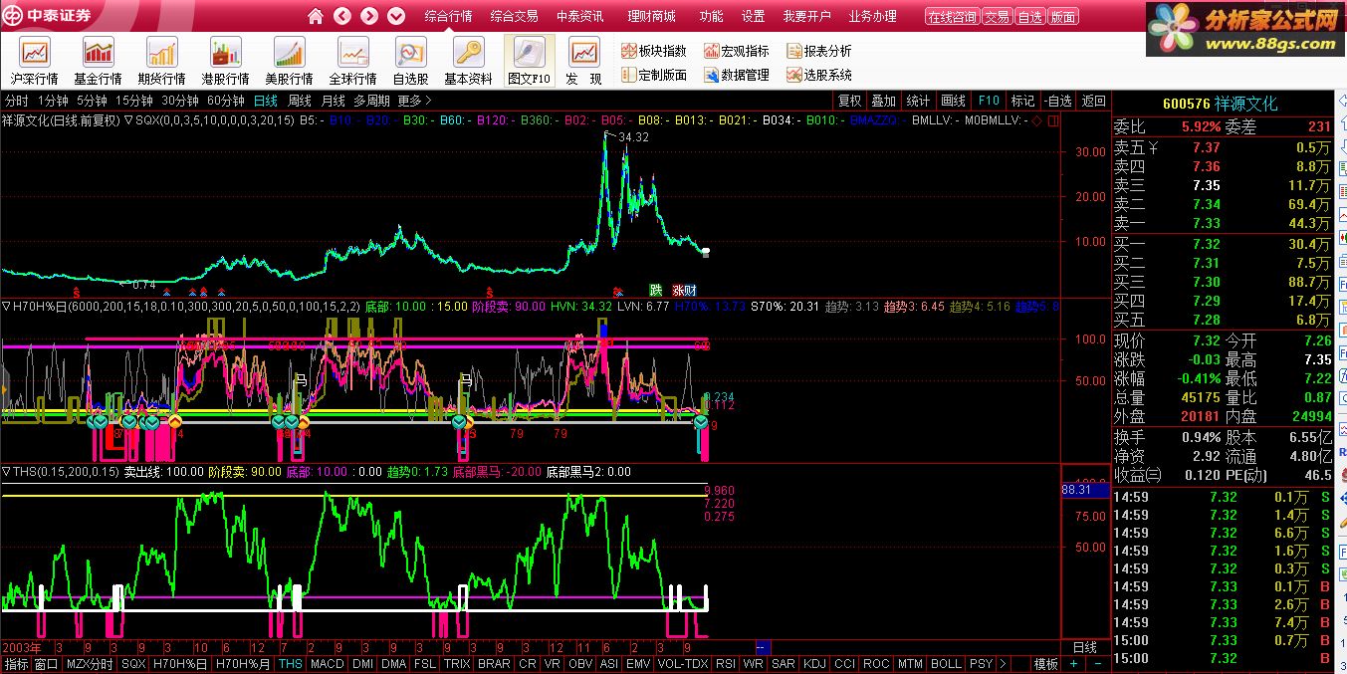1347x674 pixels.
Task: Click the F10 button in chart toolbar
Action: (x=989, y=101)
